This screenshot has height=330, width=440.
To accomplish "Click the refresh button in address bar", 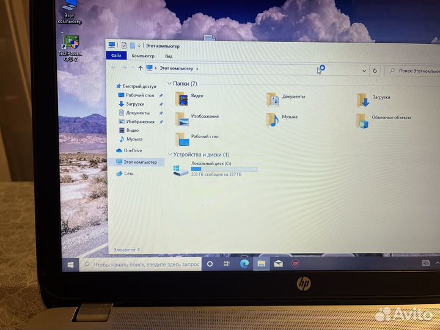I will tap(375, 71).
